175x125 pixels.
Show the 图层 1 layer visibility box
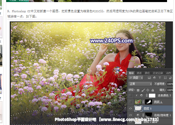pyautogui.click(x=130, y=102)
